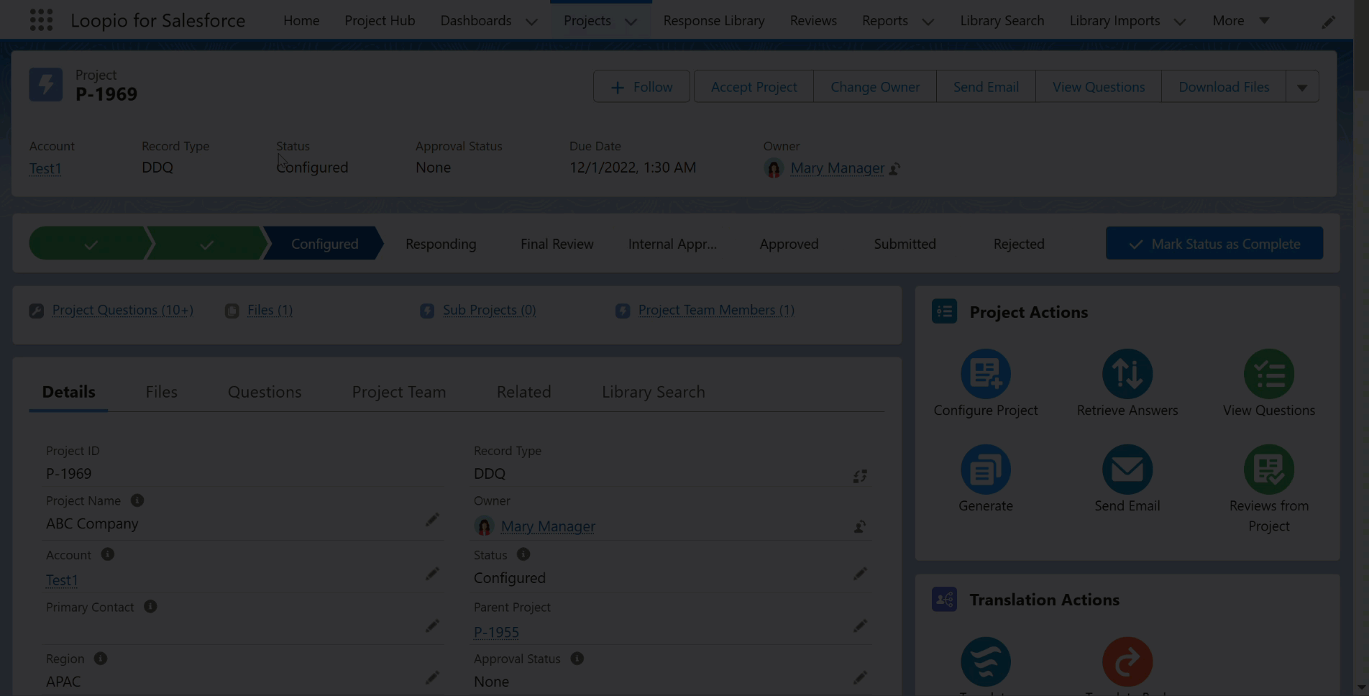This screenshot has height=696, width=1369.
Task: Open Response Library navigation item
Action: pyautogui.click(x=714, y=21)
